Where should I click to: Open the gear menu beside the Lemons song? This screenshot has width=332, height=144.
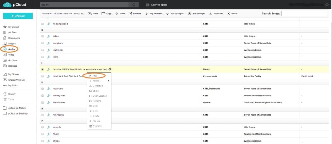[x=110, y=69]
